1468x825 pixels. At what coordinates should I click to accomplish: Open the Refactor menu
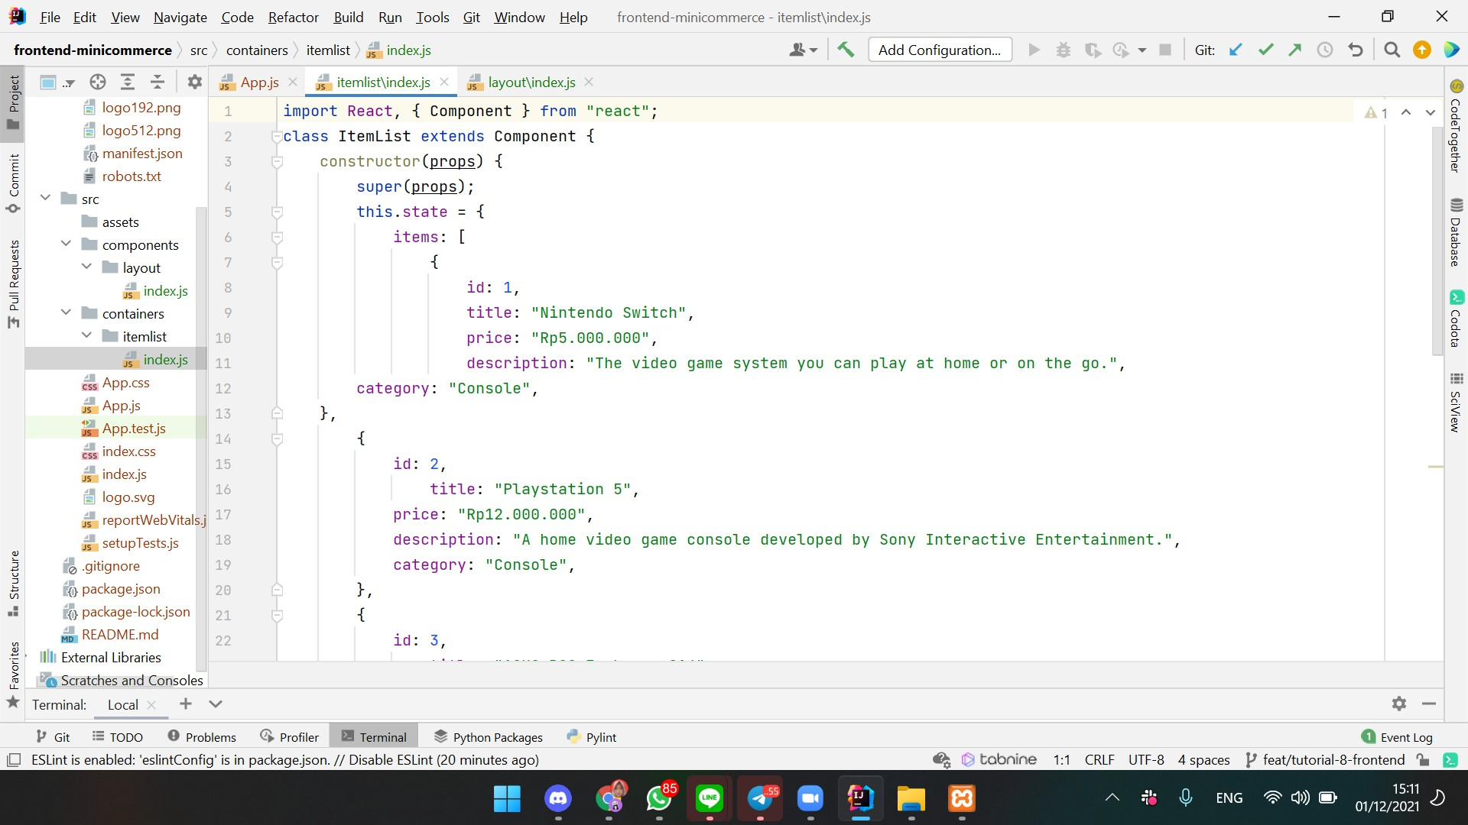coord(293,17)
